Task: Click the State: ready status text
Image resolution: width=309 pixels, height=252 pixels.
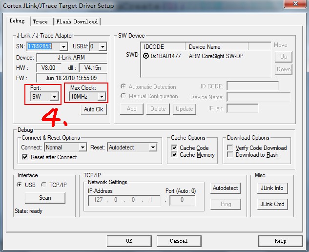Action: coord(29,211)
